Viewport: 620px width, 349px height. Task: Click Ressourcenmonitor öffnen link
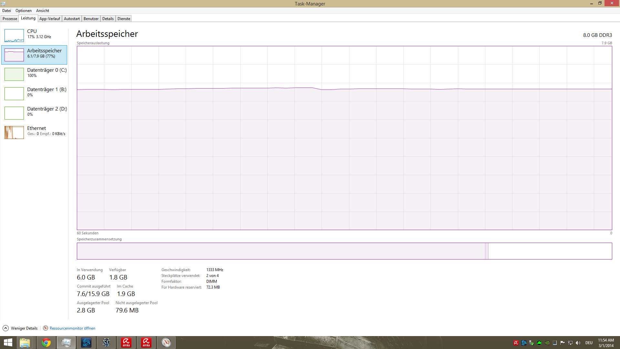point(72,328)
